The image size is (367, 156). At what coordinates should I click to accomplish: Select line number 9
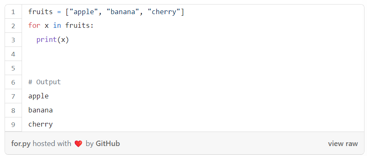13,124
